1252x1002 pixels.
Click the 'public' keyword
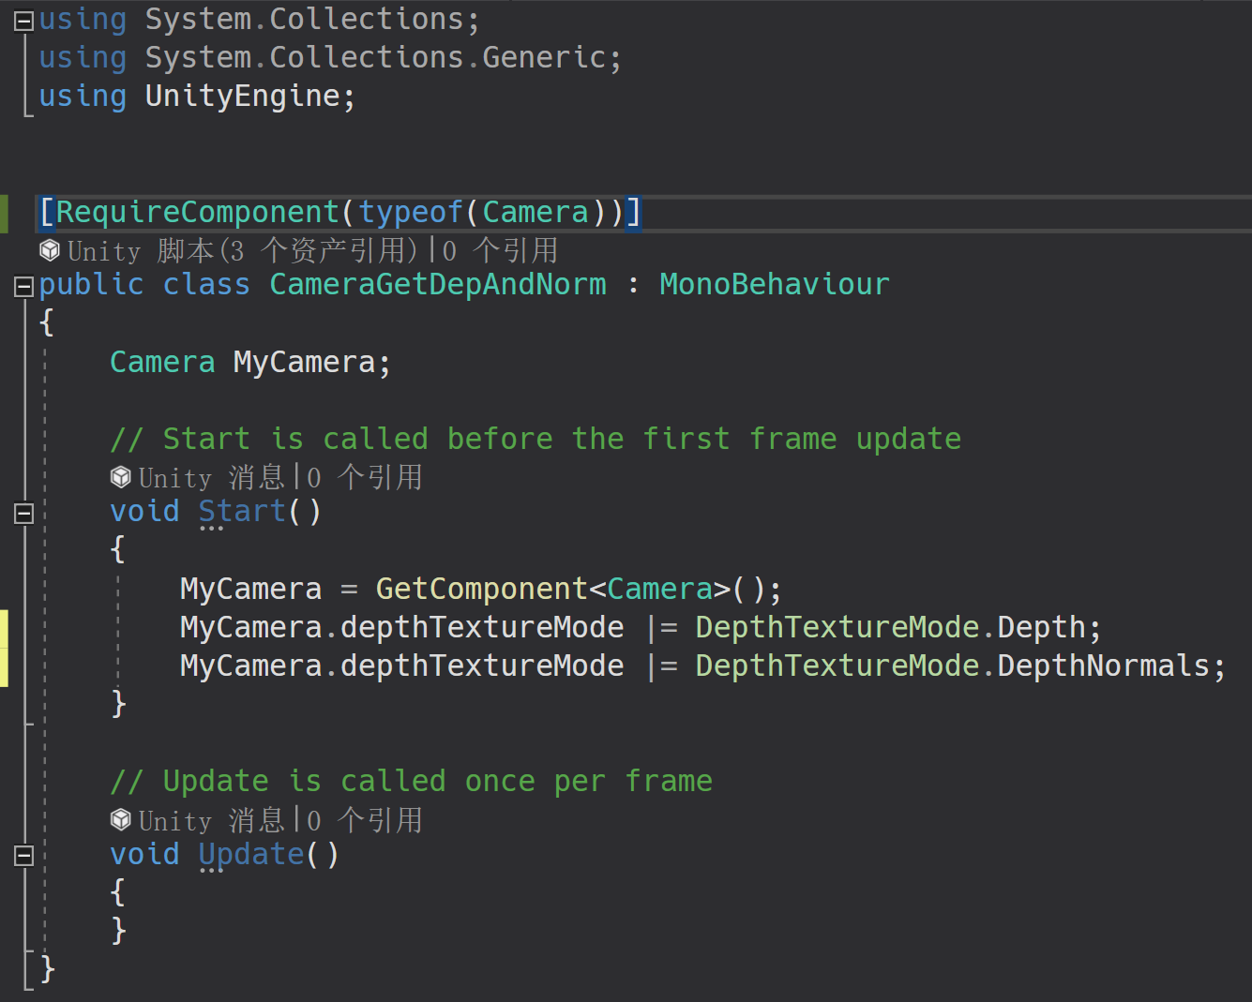coord(92,284)
